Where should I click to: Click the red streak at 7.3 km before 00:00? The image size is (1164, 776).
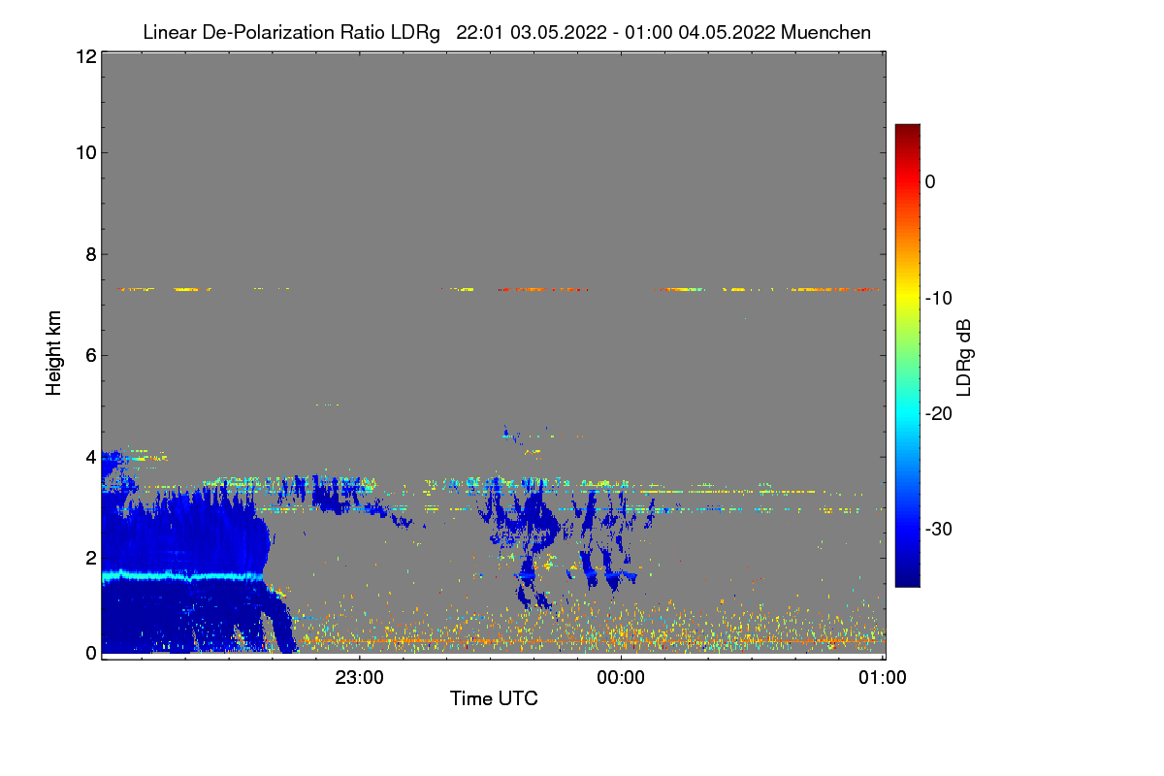[x=541, y=289]
